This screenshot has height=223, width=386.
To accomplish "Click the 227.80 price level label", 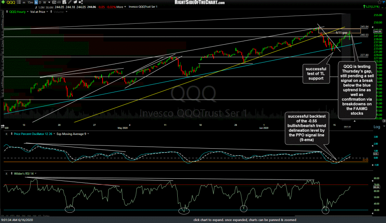I will click(x=364, y=55).
